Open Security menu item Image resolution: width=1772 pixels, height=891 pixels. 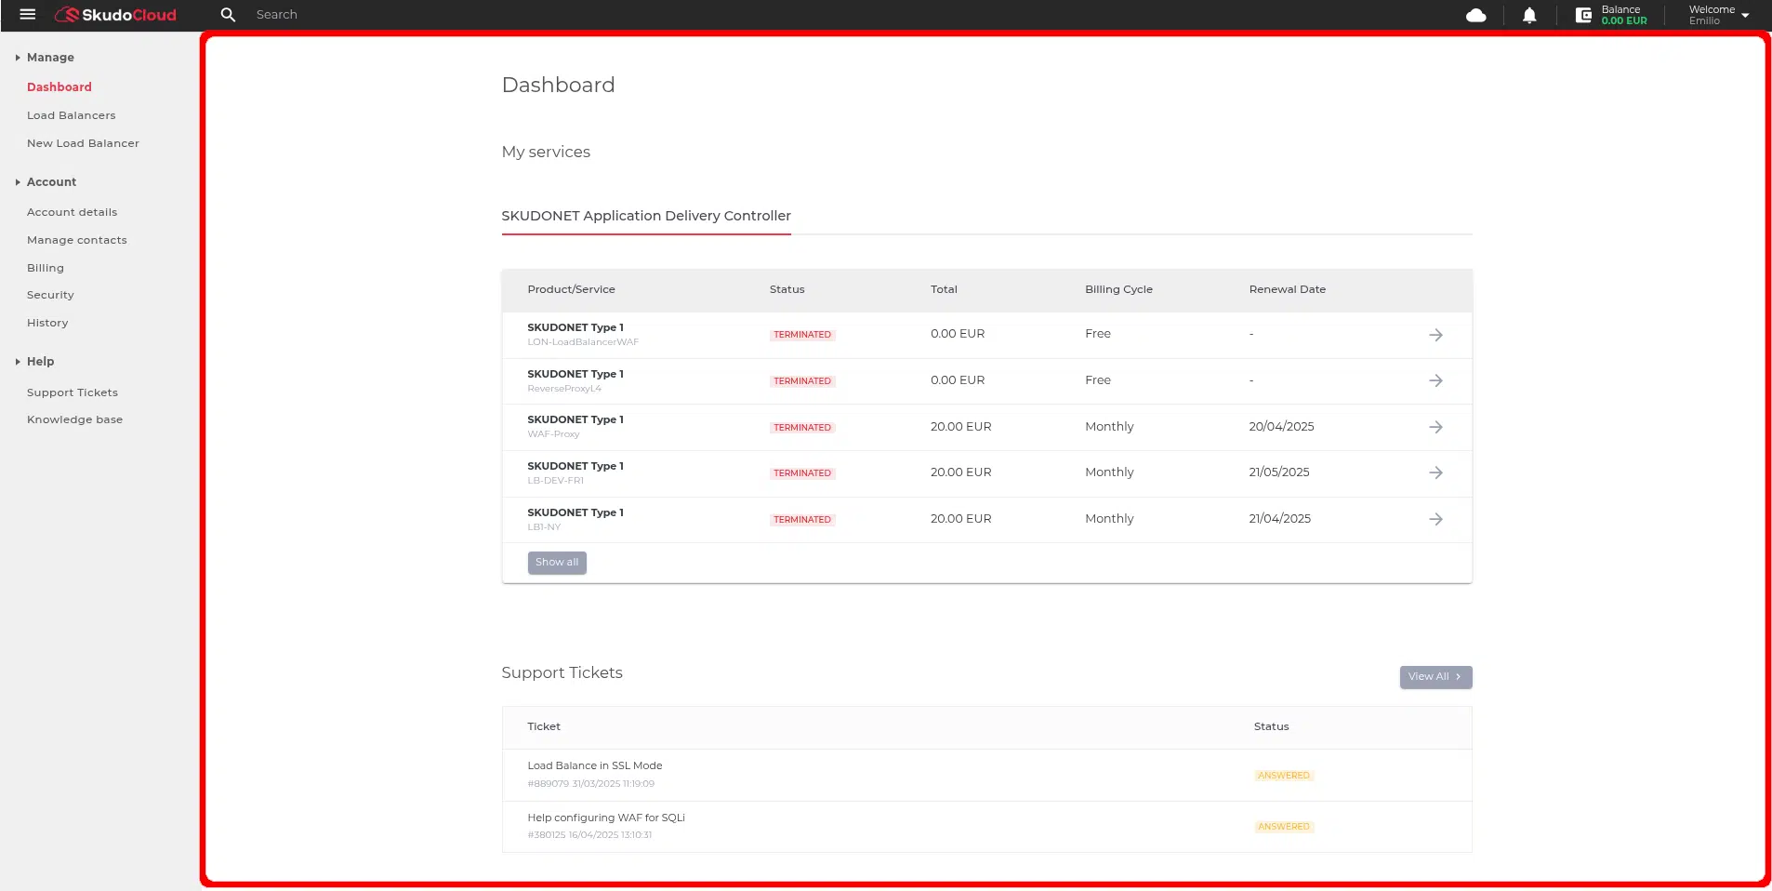(x=50, y=295)
